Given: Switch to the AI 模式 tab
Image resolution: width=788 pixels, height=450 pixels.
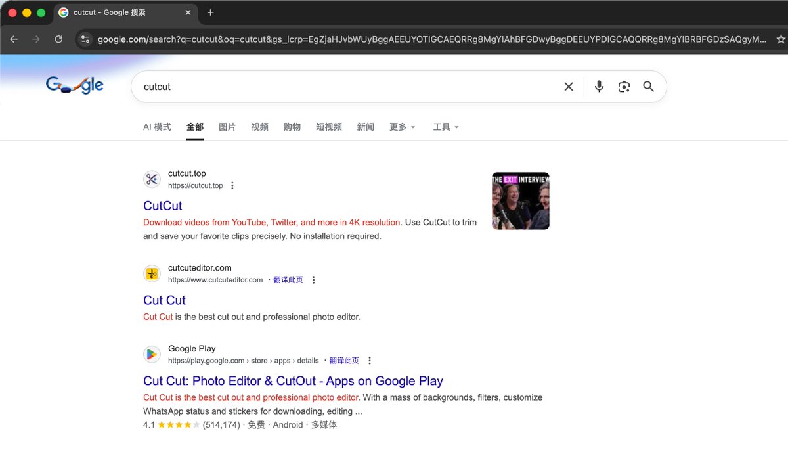Looking at the screenshot, I should 157,127.
